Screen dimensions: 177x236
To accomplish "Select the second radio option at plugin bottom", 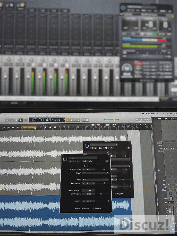I will click(x=93, y=208).
